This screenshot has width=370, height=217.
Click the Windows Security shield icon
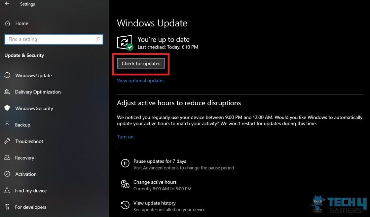(8, 108)
